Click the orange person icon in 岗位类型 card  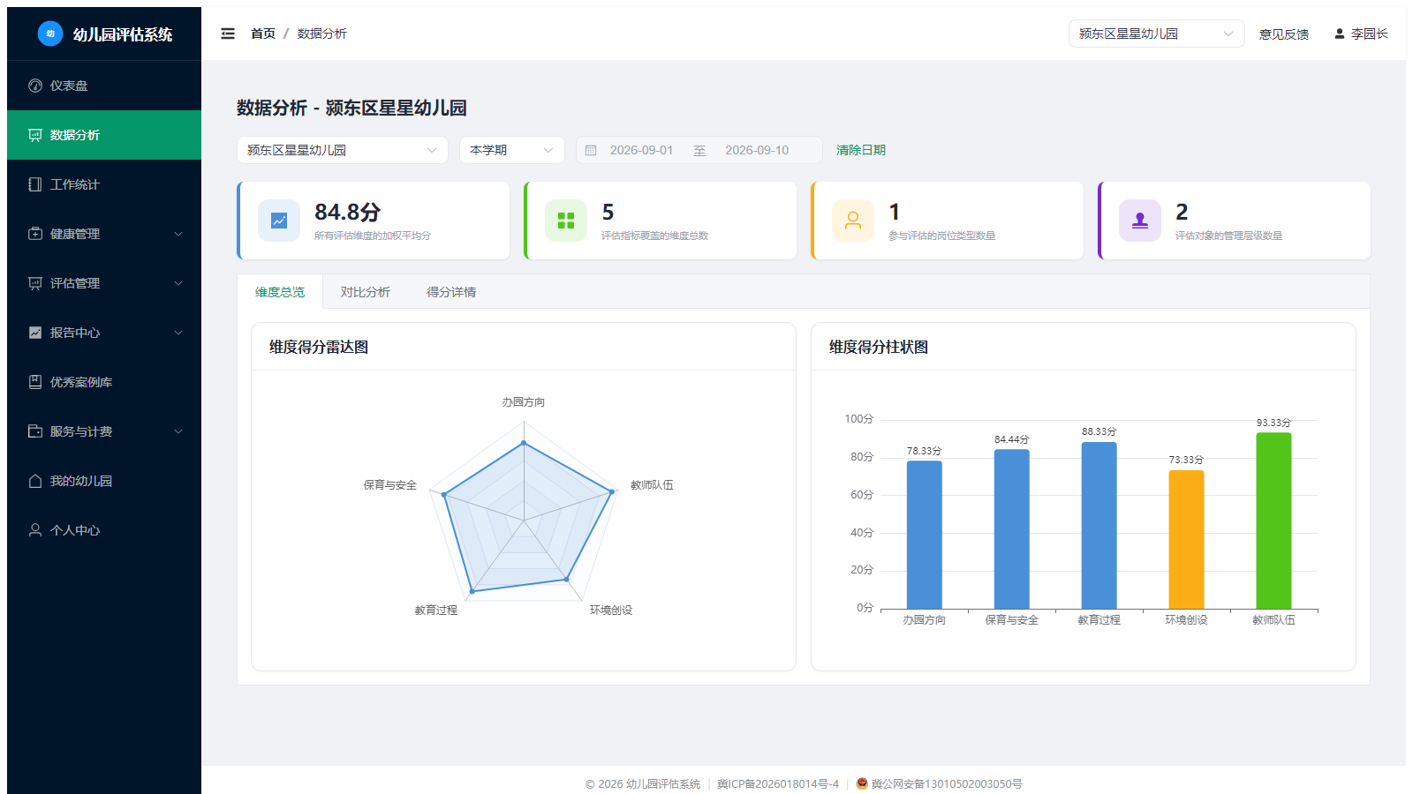853,221
